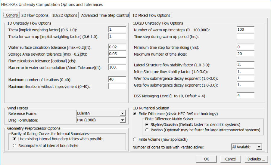271x165 pixels.
Task: Open the 2D Flow Options tab
Action: pyautogui.click(x=35, y=15)
